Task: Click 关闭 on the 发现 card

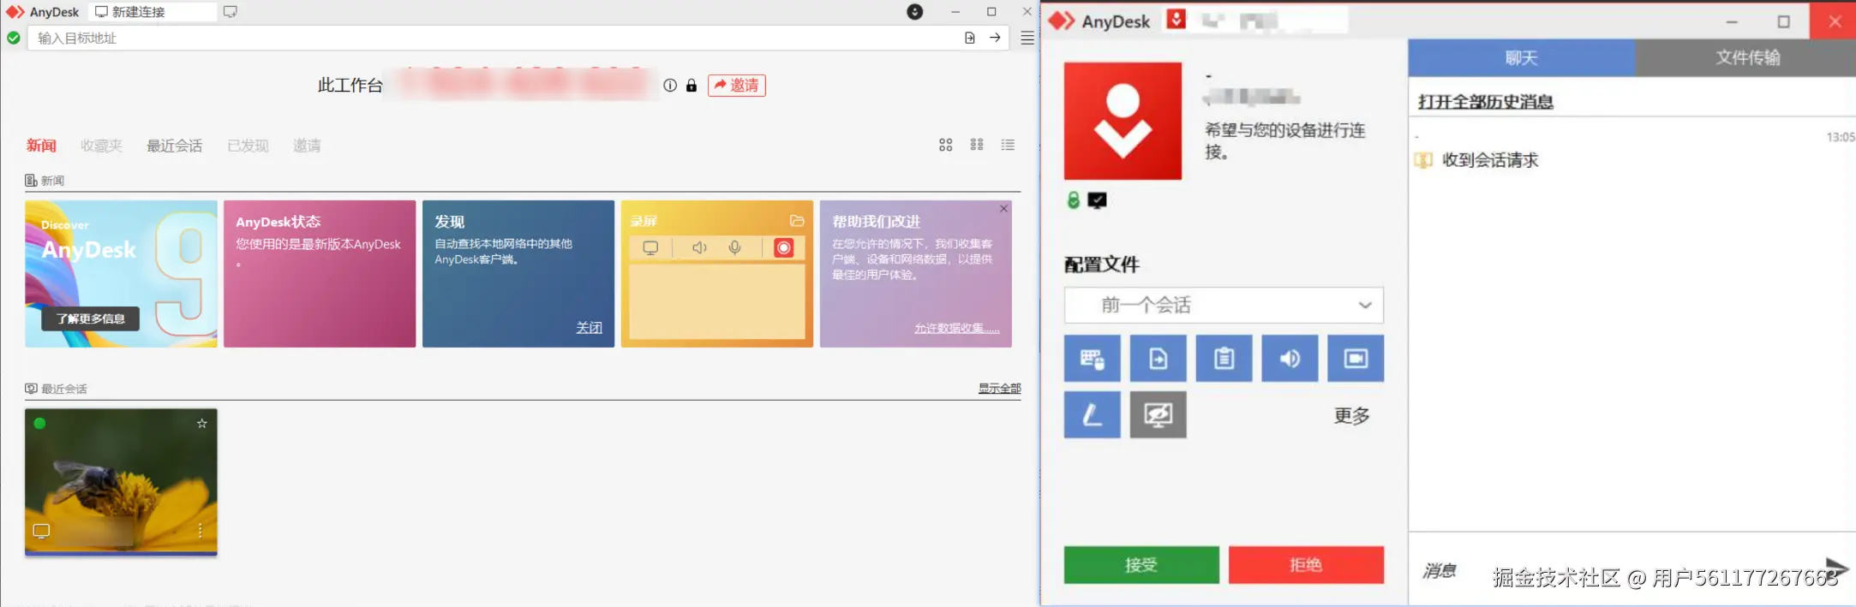Action: [x=589, y=328]
